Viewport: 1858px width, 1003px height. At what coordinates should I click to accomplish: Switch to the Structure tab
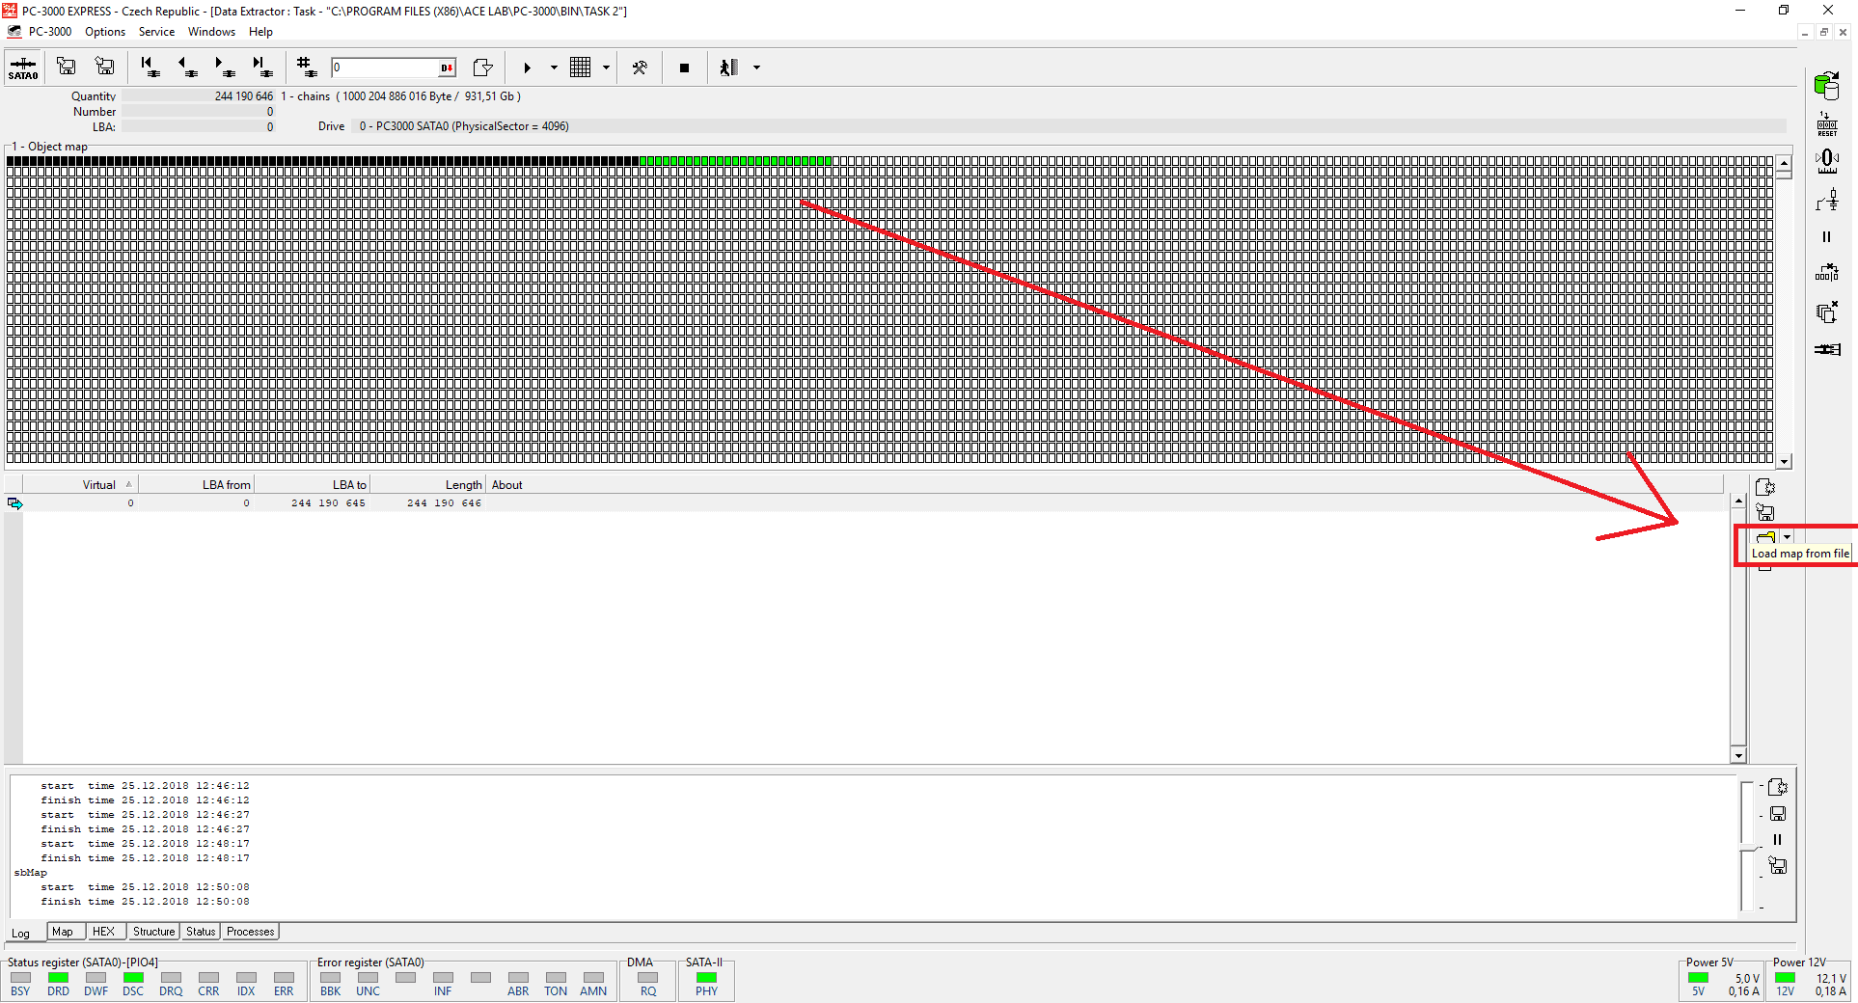153,932
